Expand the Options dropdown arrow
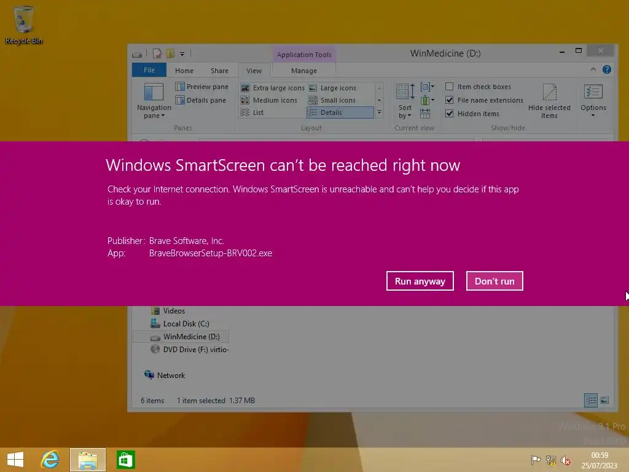Image resolution: width=629 pixels, height=472 pixels. point(593,116)
